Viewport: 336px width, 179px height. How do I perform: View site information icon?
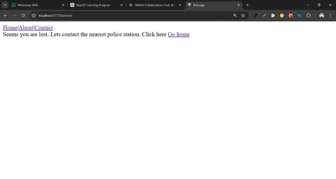click(34, 15)
